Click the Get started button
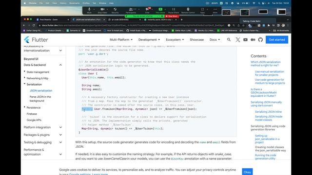The height and width of the screenshot is (175, 312). 277,40
